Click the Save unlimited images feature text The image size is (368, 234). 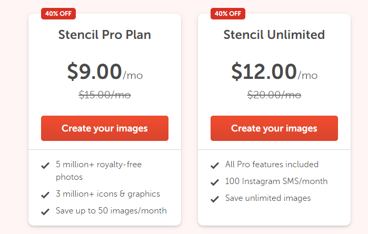click(267, 198)
